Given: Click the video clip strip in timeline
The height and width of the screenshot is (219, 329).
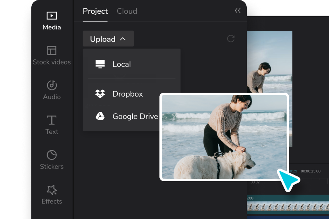Looking at the screenshot, I should 288,206.
